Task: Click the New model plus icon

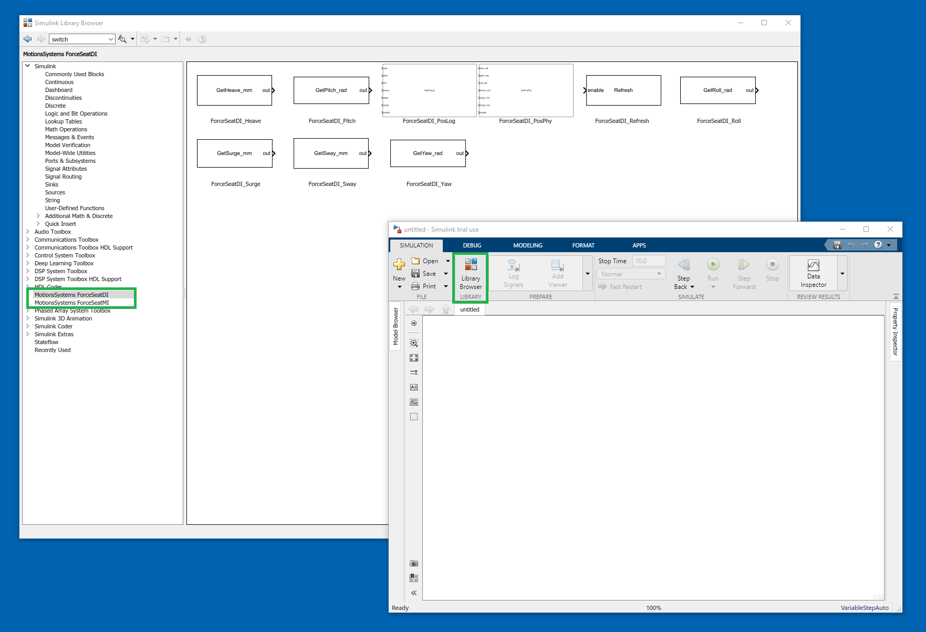Action: click(x=399, y=264)
